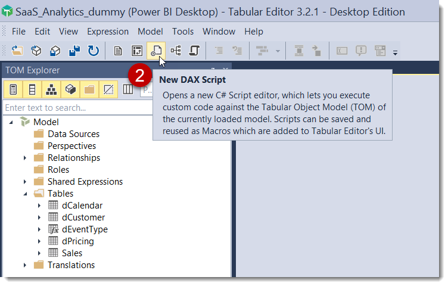
Task: Collapse the Model root node
Action: click(x=11, y=122)
